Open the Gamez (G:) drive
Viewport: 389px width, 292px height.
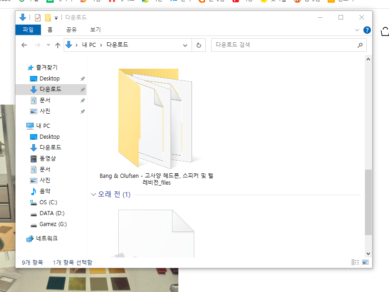pyautogui.click(x=53, y=224)
